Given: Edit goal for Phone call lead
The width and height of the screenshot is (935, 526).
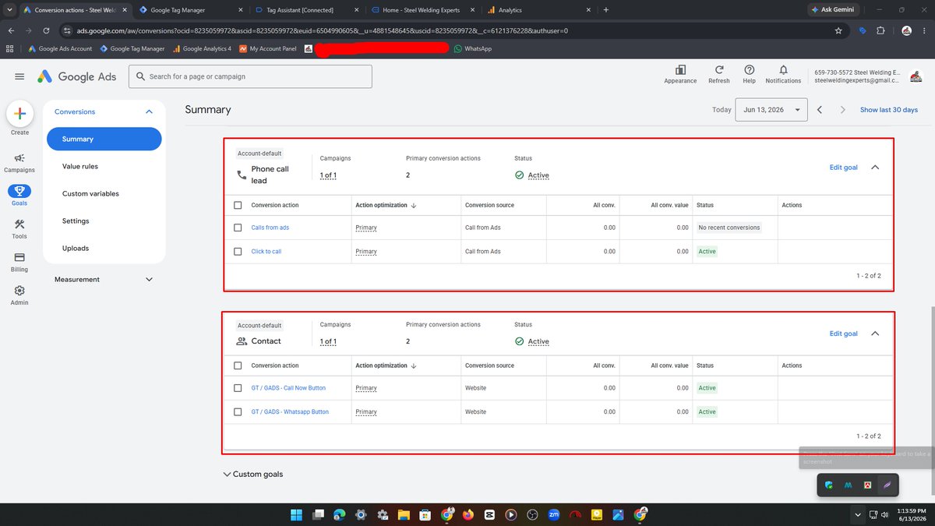Looking at the screenshot, I should 843,167.
